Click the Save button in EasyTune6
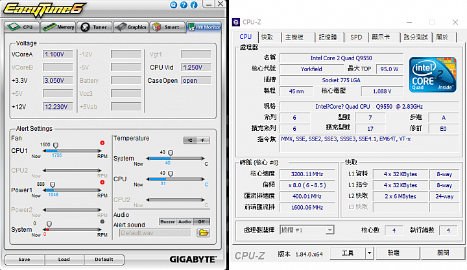This screenshot has height=270, width=467. (25, 260)
